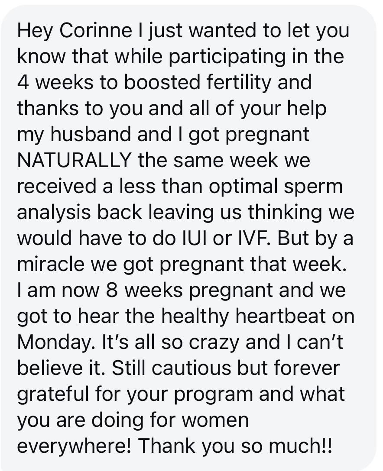Image resolution: width=383 pixels, height=471 pixels.
Task: Tap 'Thank you so much!!' at the end
Action: (235, 446)
